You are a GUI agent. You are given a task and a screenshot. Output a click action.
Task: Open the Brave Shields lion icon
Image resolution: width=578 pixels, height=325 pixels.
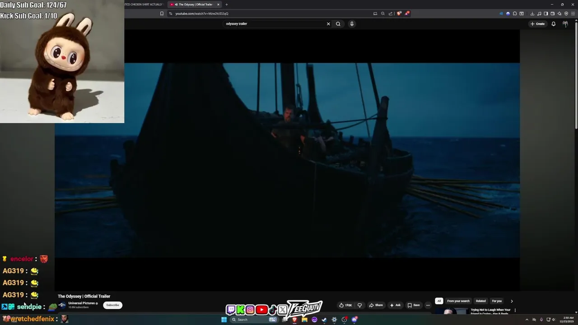(x=399, y=14)
